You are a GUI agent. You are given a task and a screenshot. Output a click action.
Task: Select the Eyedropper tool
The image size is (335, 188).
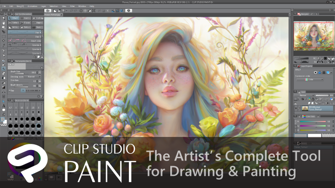pyautogui.click(x=3, y=45)
